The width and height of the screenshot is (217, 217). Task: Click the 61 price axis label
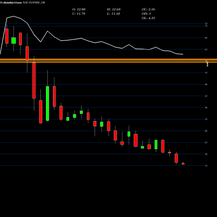(x=206, y=49)
